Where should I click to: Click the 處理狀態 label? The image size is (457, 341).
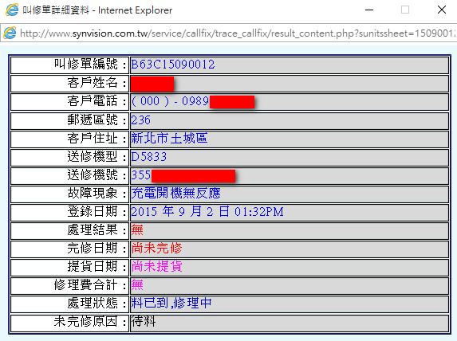97,304
